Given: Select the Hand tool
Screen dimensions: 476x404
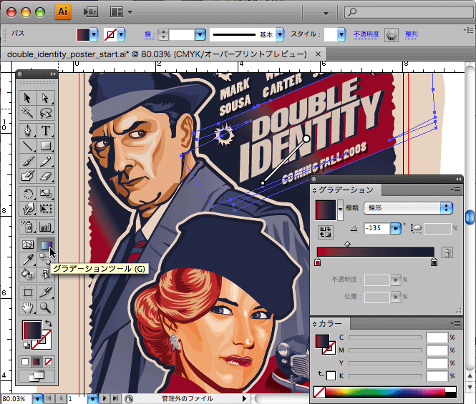Looking at the screenshot, I should tap(28, 307).
